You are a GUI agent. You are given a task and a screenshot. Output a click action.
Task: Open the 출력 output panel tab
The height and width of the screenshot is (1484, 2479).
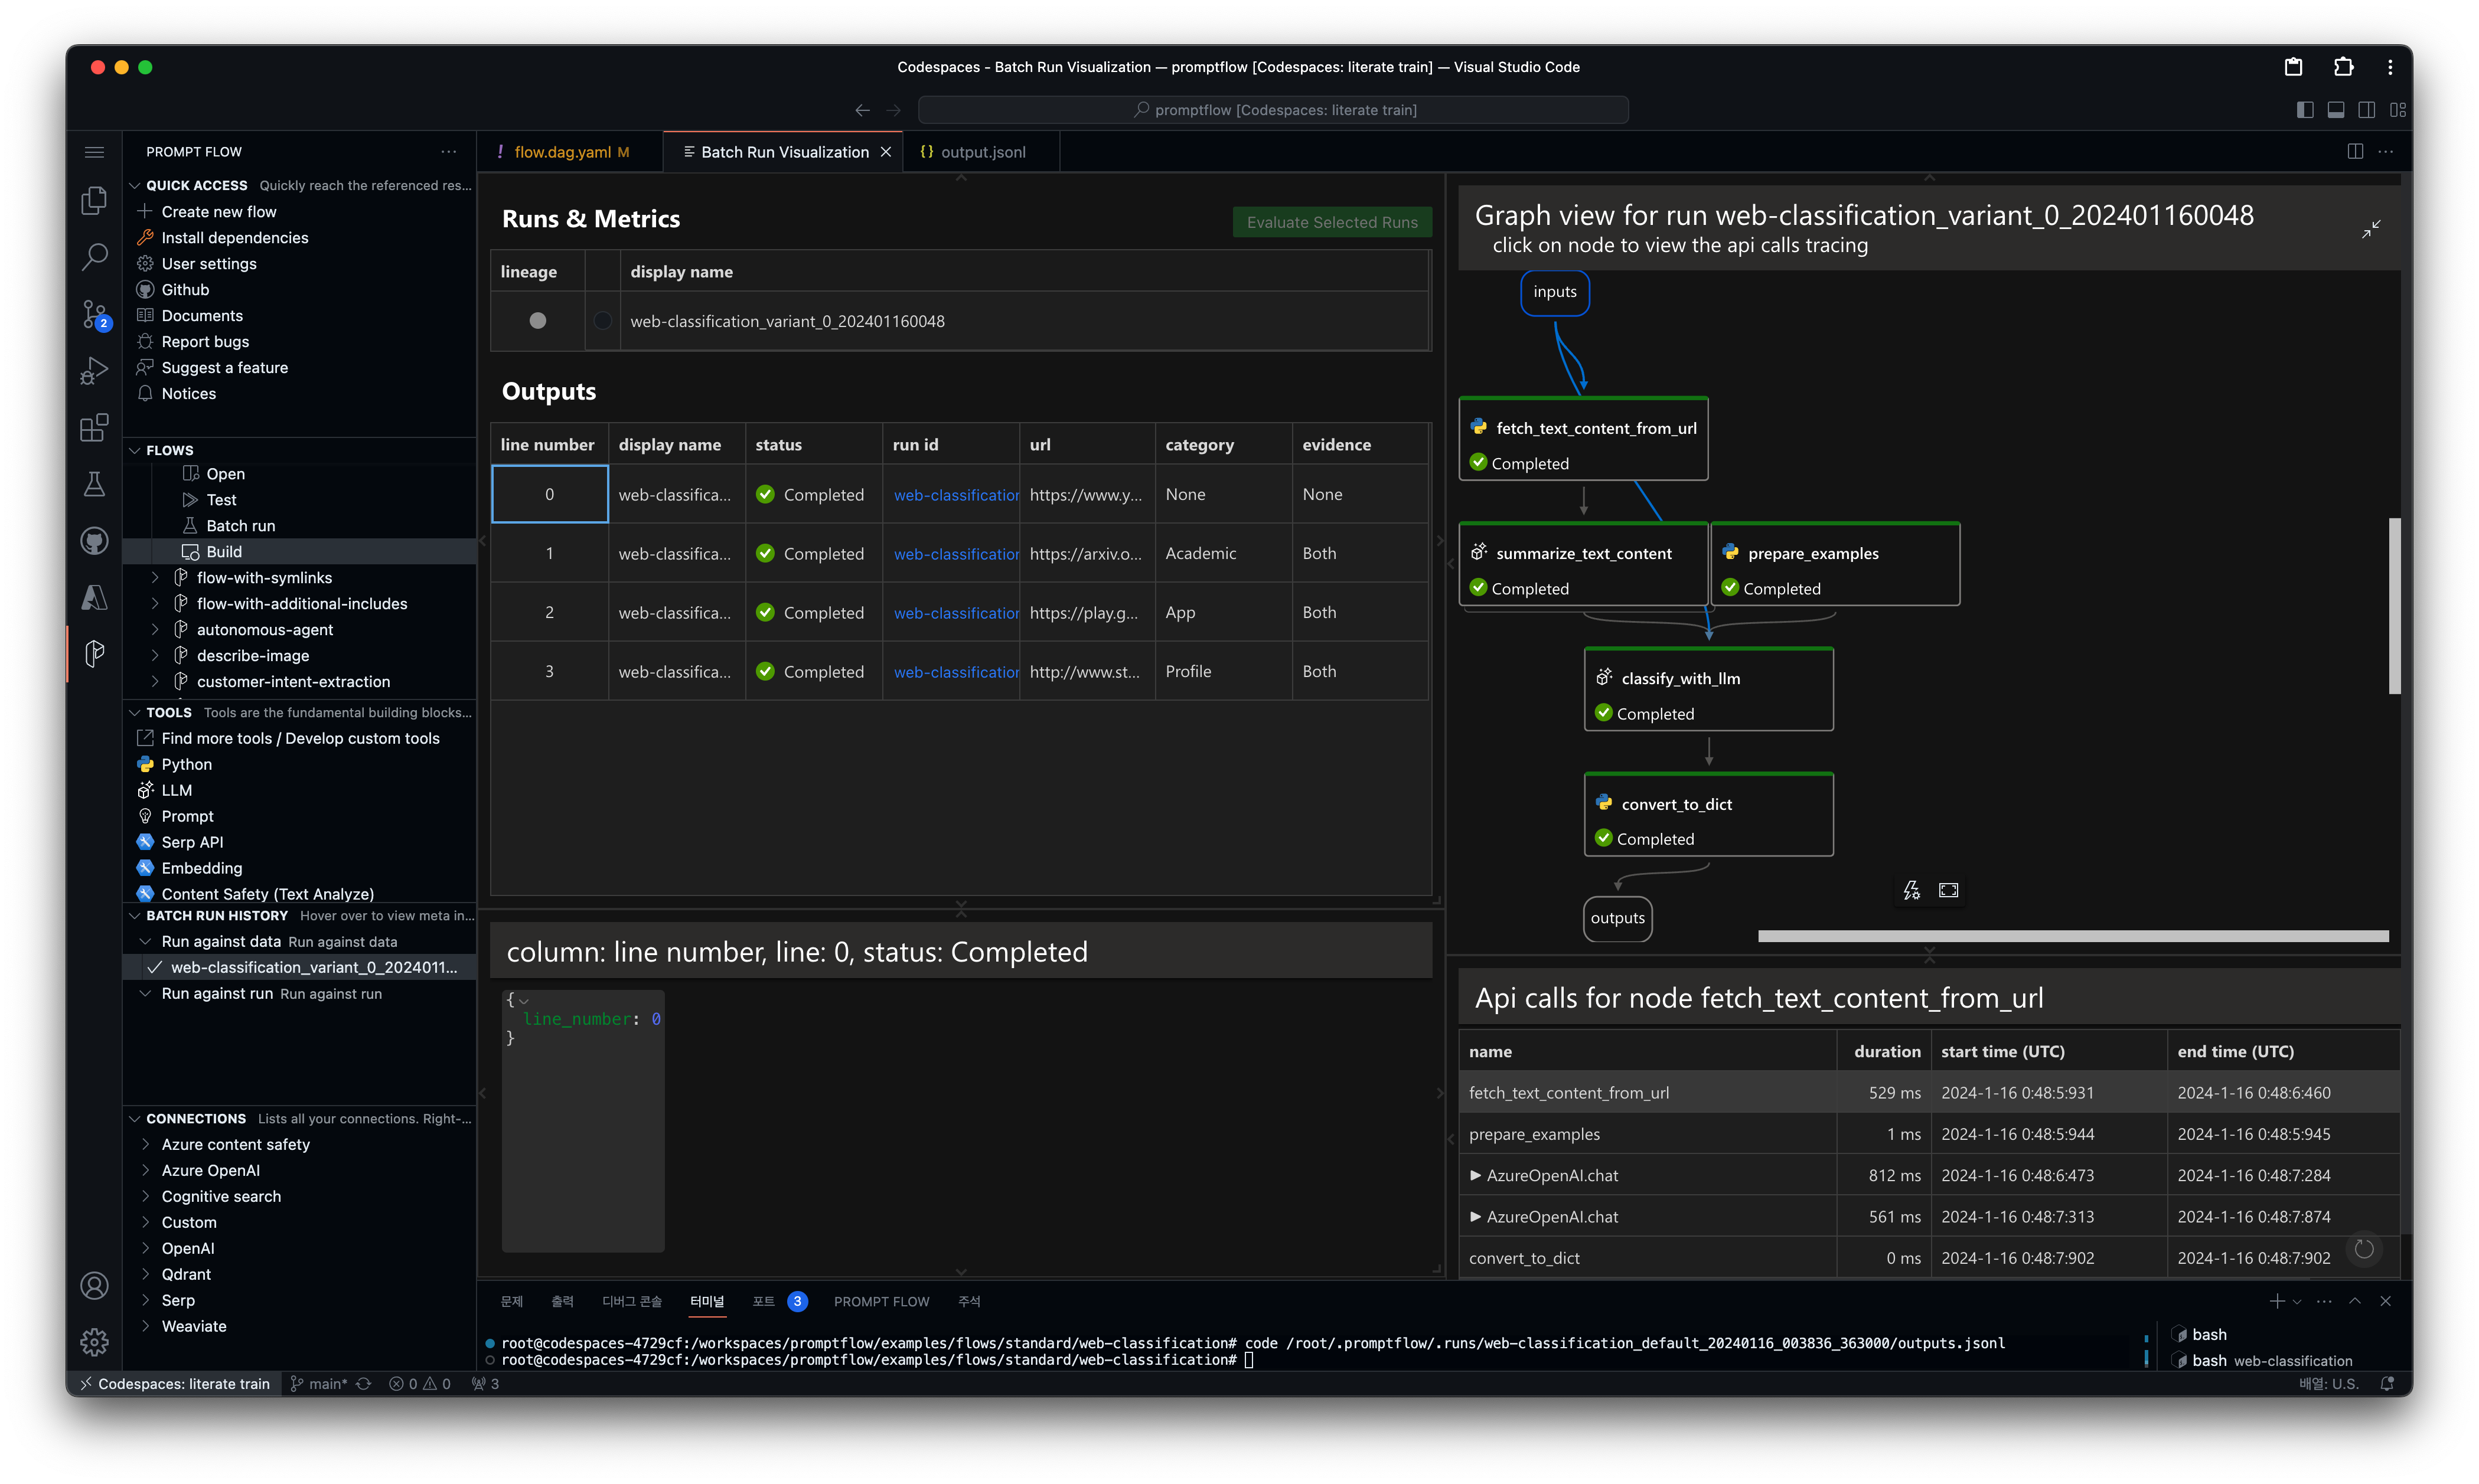click(x=562, y=1301)
